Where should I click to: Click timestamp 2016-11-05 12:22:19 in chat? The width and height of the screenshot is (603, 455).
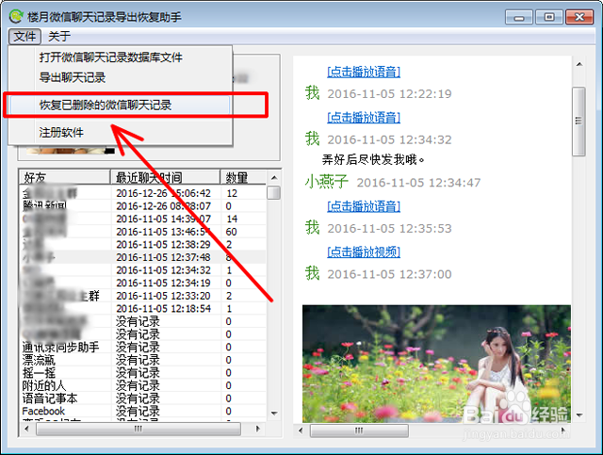click(x=389, y=94)
